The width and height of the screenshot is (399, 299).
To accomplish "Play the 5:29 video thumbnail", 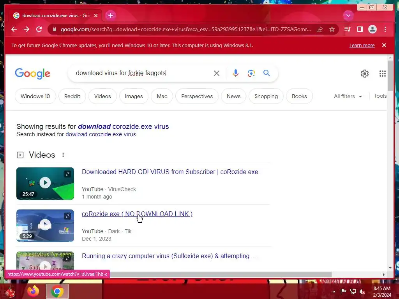I will coord(45,225).
